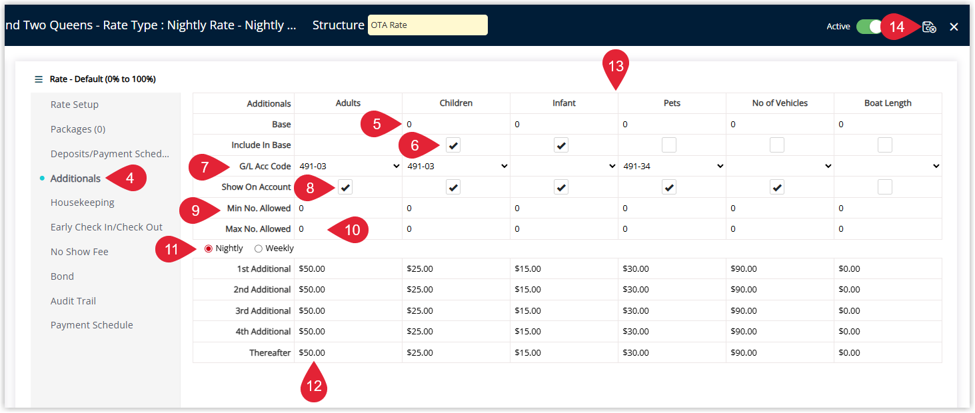
Task: Open Infant G/L Acc Code dropdown
Action: [x=564, y=166]
